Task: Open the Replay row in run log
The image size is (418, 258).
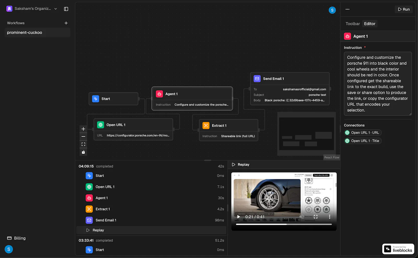Action: tap(151, 230)
